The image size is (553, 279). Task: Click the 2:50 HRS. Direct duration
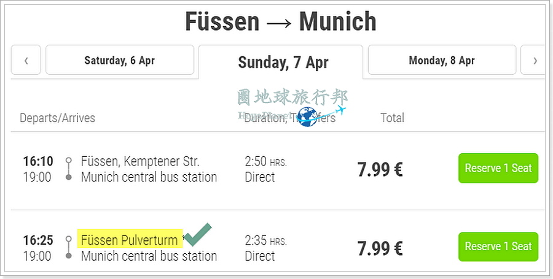point(266,169)
